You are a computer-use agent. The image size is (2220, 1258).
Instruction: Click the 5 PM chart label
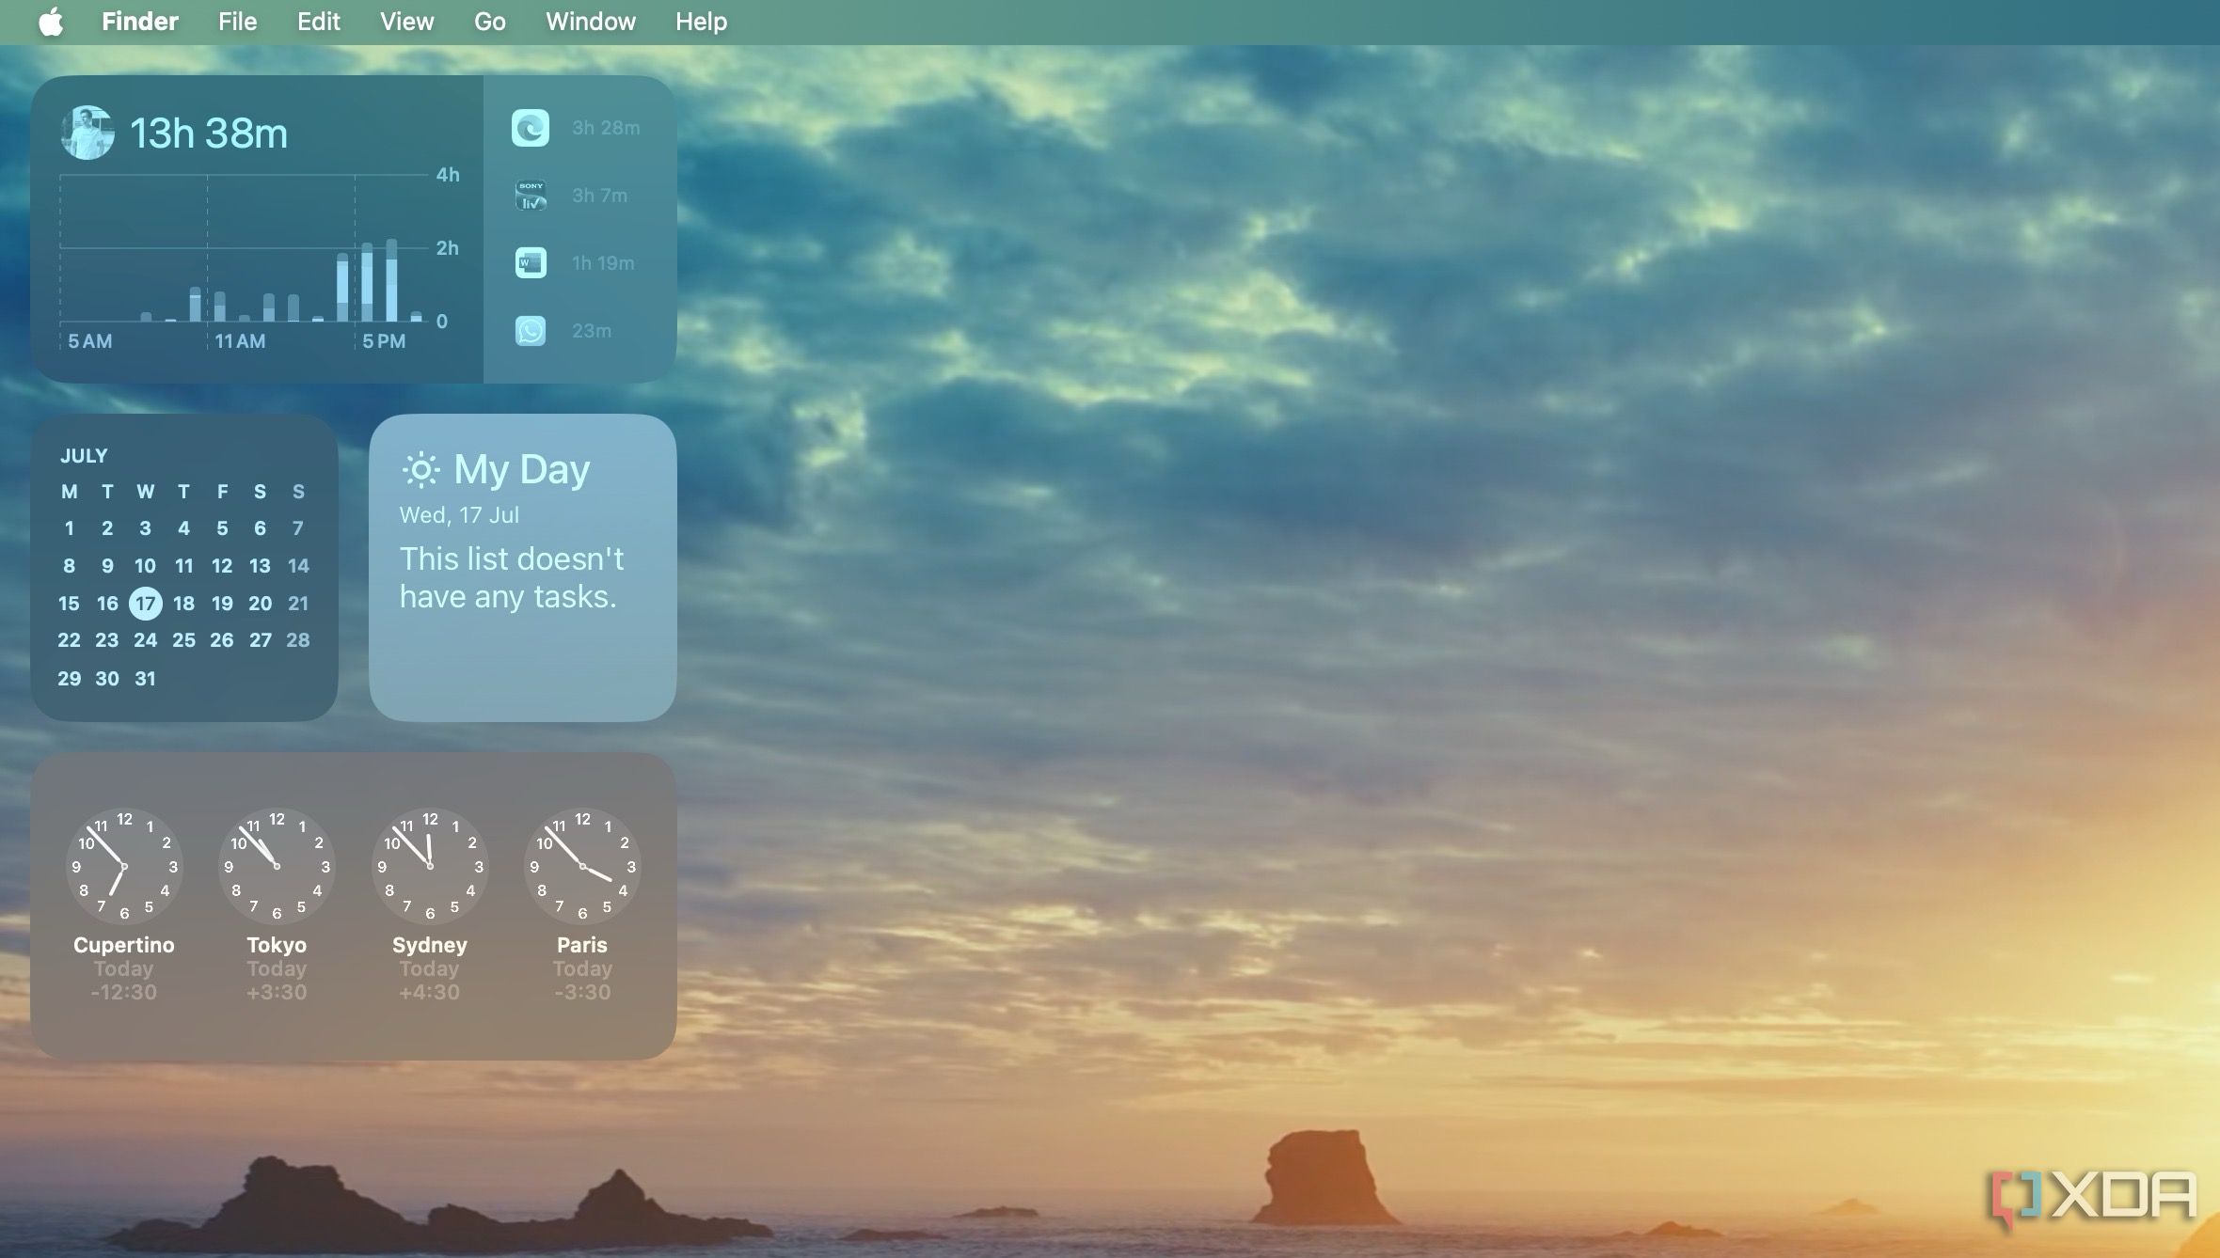tap(384, 341)
